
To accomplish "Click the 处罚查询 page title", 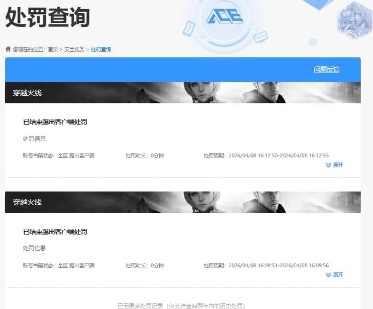I will 47,17.
